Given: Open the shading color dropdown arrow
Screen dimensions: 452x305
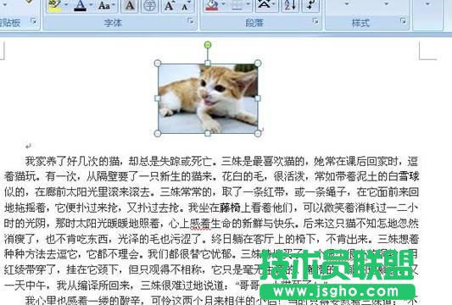Looking at the screenshot, I should [224, 4].
